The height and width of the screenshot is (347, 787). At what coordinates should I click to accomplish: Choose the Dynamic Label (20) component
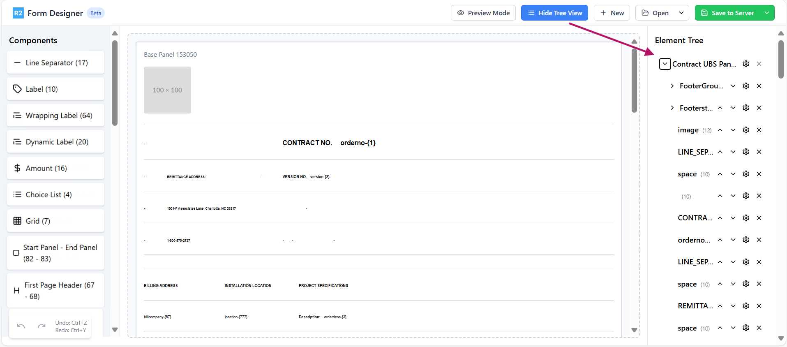pyautogui.click(x=55, y=141)
